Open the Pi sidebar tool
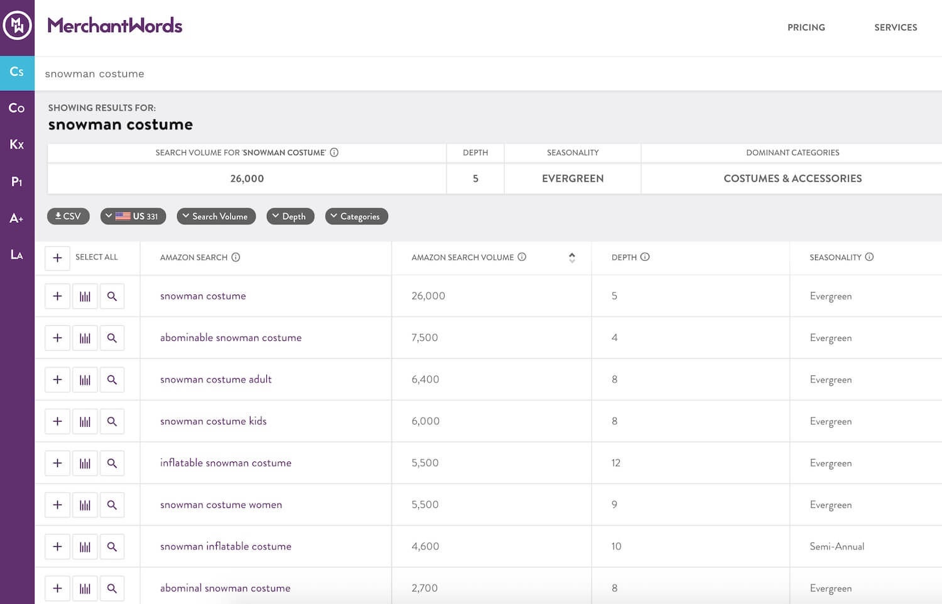The height and width of the screenshot is (604, 942). click(17, 181)
